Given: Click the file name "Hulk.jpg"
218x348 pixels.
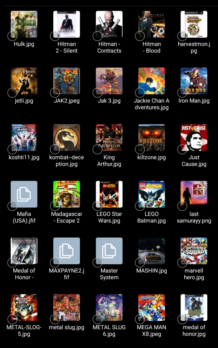Looking at the screenshot, I should (x=24, y=44).
